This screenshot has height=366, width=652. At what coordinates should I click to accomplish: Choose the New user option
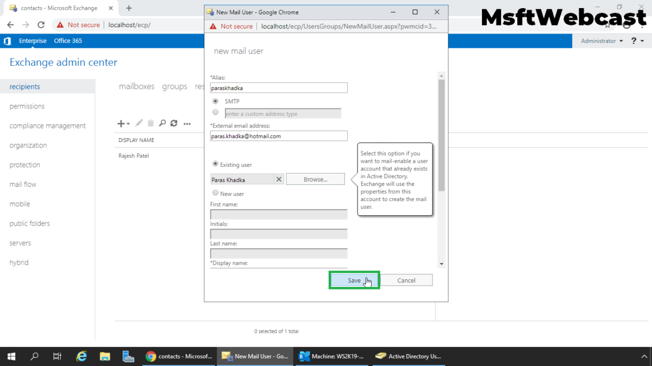pos(215,194)
